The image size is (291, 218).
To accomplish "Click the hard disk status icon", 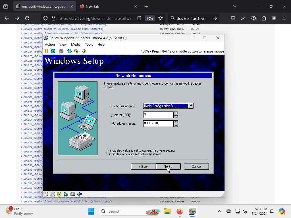I will [73, 194].
